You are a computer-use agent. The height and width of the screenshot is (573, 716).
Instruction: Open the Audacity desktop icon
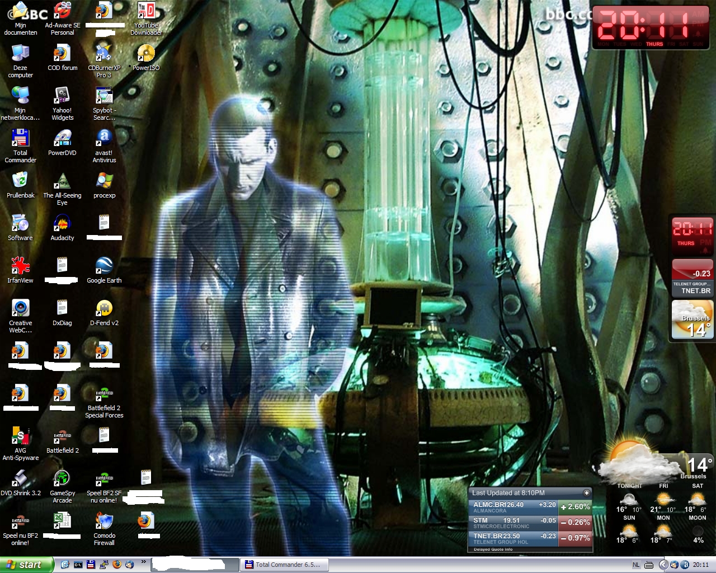coord(62,223)
